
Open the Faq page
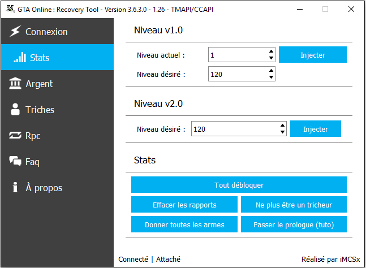point(57,161)
